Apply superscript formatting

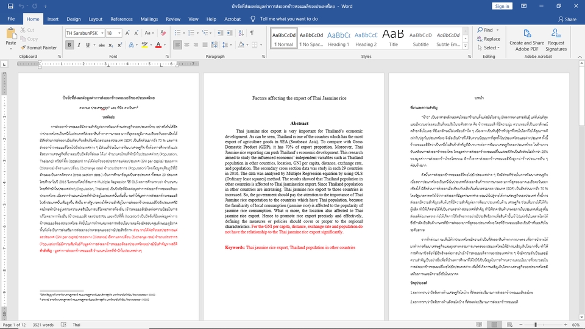tap(120, 45)
